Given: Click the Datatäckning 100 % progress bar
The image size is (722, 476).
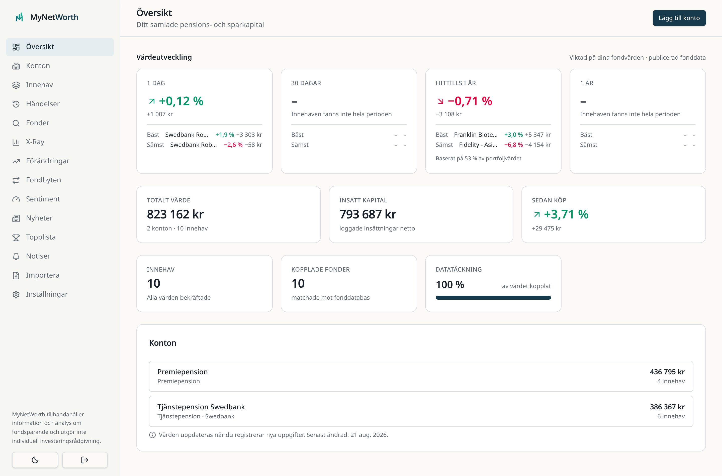Looking at the screenshot, I should pyautogui.click(x=493, y=298).
